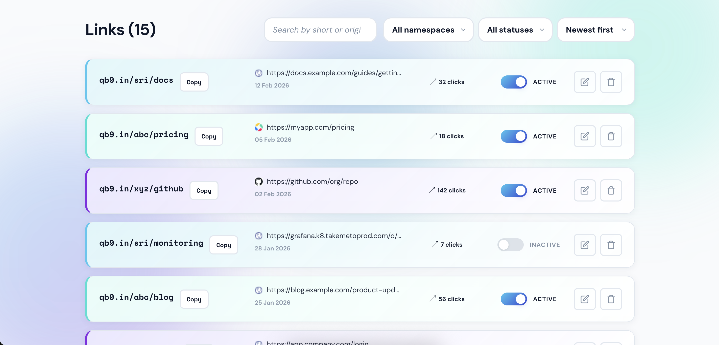The height and width of the screenshot is (345, 719).
Task: Expand the All statuses filter
Action: [515, 30]
